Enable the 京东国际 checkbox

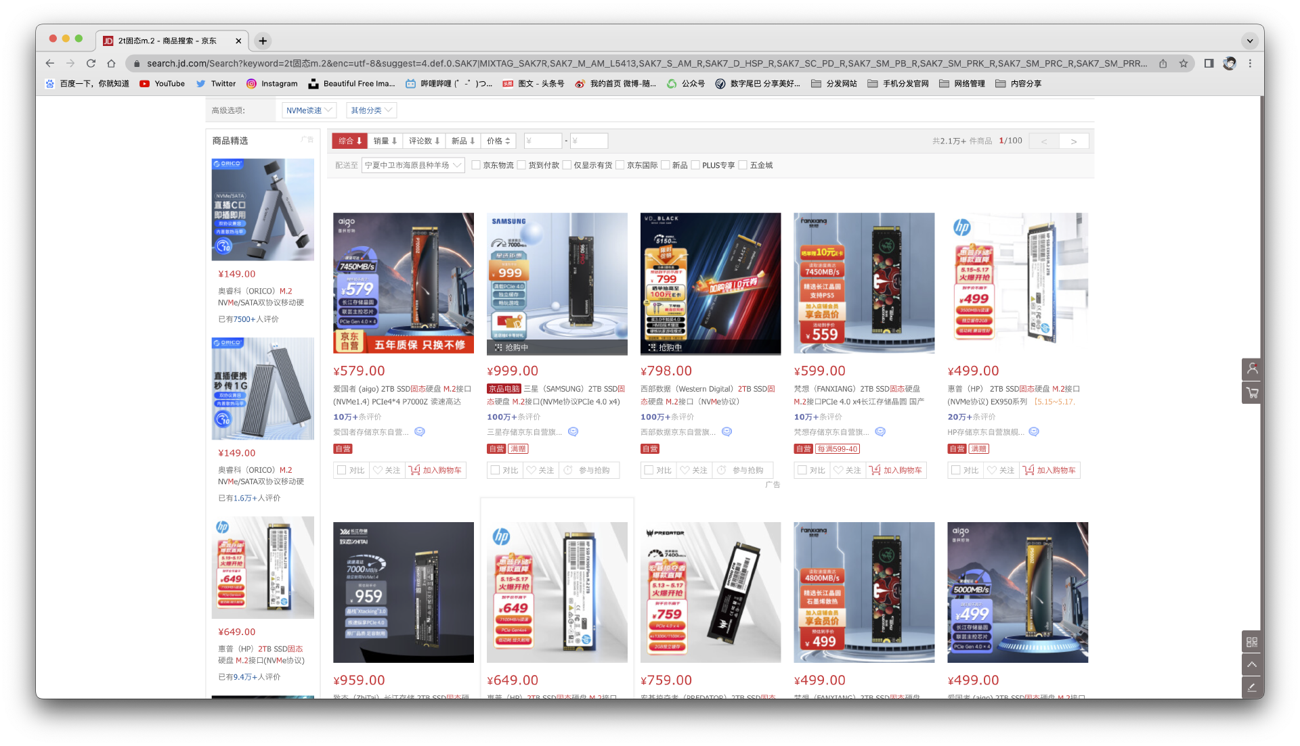[x=620, y=166]
